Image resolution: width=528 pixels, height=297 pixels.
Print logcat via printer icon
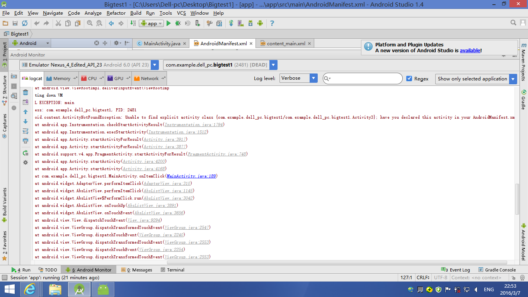pyautogui.click(x=26, y=141)
